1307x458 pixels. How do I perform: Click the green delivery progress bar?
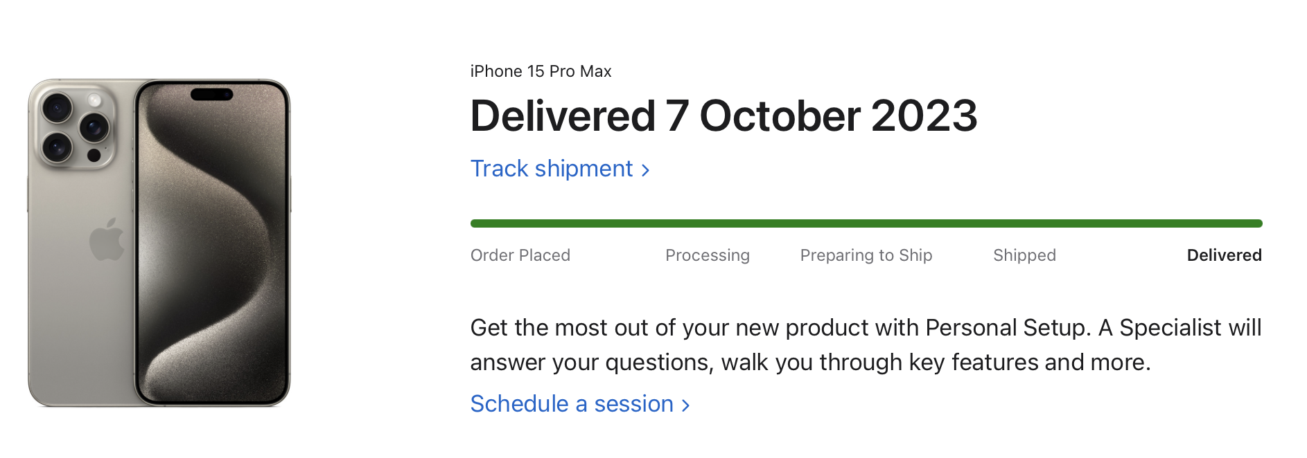[866, 223]
